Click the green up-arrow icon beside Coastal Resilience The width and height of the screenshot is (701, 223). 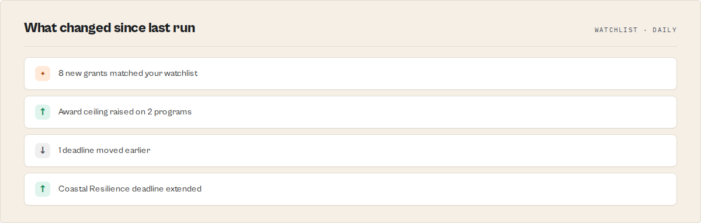point(43,189)
